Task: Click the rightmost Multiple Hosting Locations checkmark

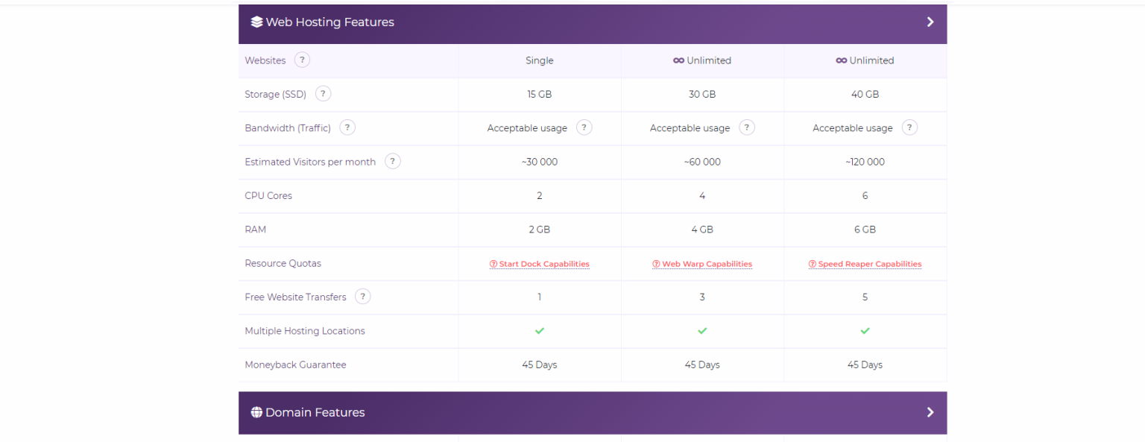Action: tap(865, 330)
